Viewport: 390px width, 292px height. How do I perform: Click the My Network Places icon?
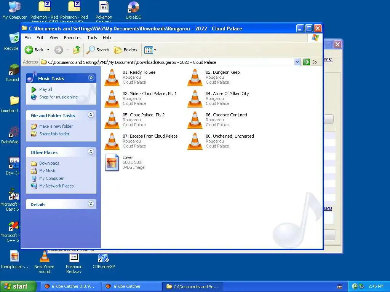tap(34, 186)
